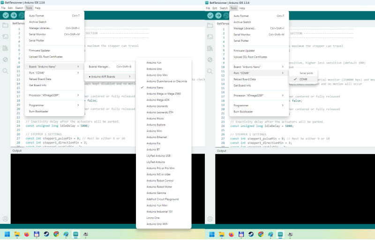
Task: Choose Arduino Leonardo board
Action: [164, 106]
